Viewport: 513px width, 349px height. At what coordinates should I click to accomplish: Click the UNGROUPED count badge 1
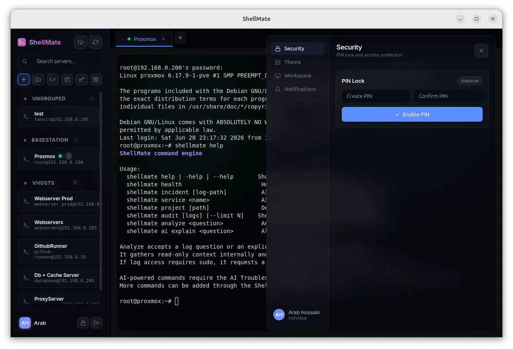(91, 99)
